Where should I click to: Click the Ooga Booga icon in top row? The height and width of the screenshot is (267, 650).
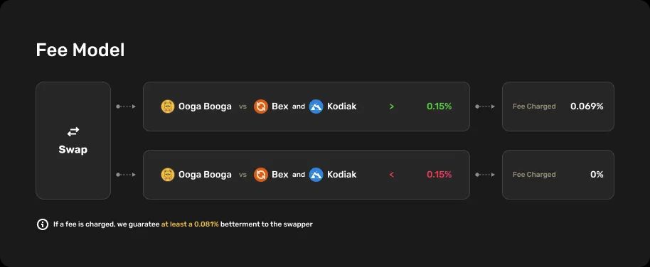click(168, 107)
